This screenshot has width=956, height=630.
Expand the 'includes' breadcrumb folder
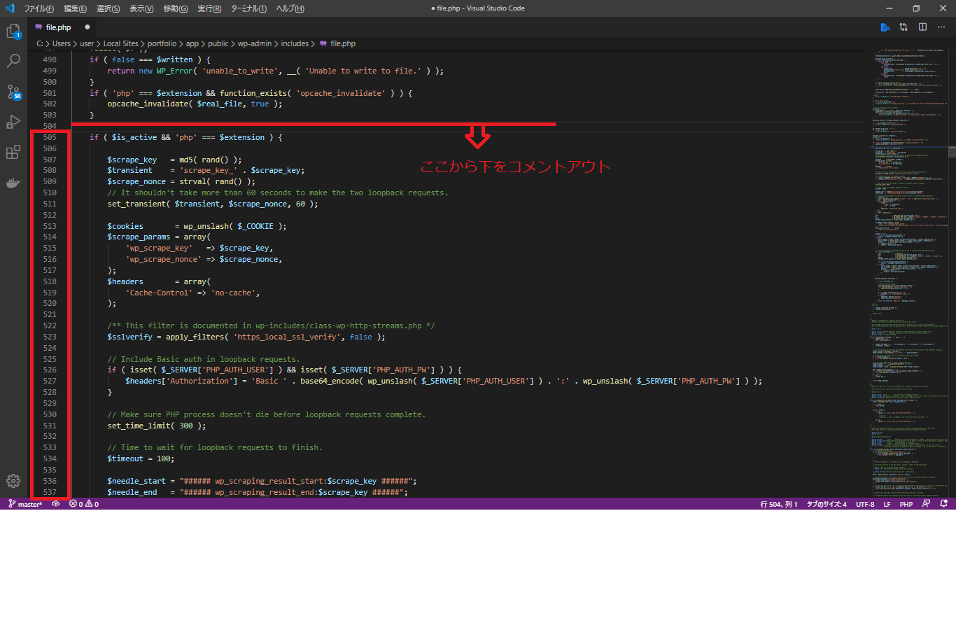coord(295,43)
